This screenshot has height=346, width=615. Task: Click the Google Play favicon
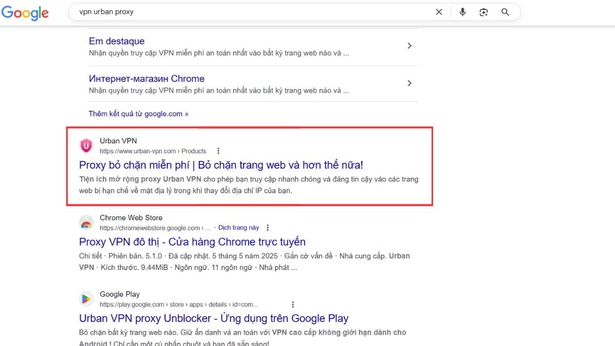pos(86,299)
